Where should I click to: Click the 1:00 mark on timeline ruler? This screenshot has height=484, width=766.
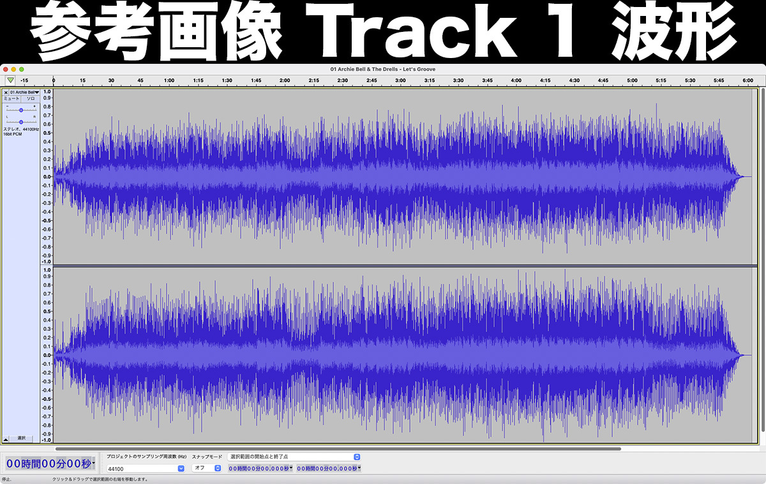click(x=169, y=80)
